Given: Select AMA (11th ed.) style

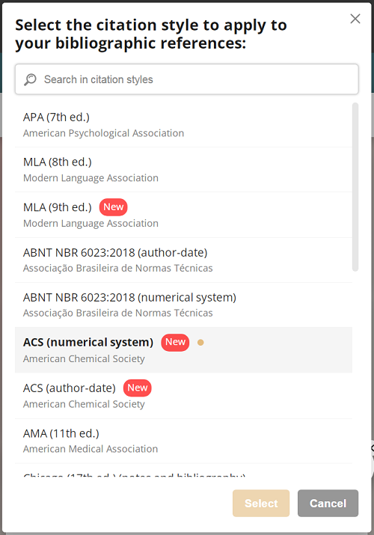Looking at the screenshot, I should click(183, 441).
